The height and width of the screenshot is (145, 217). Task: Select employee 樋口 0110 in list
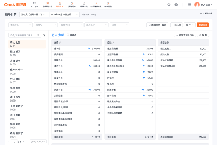pos(27,54)
